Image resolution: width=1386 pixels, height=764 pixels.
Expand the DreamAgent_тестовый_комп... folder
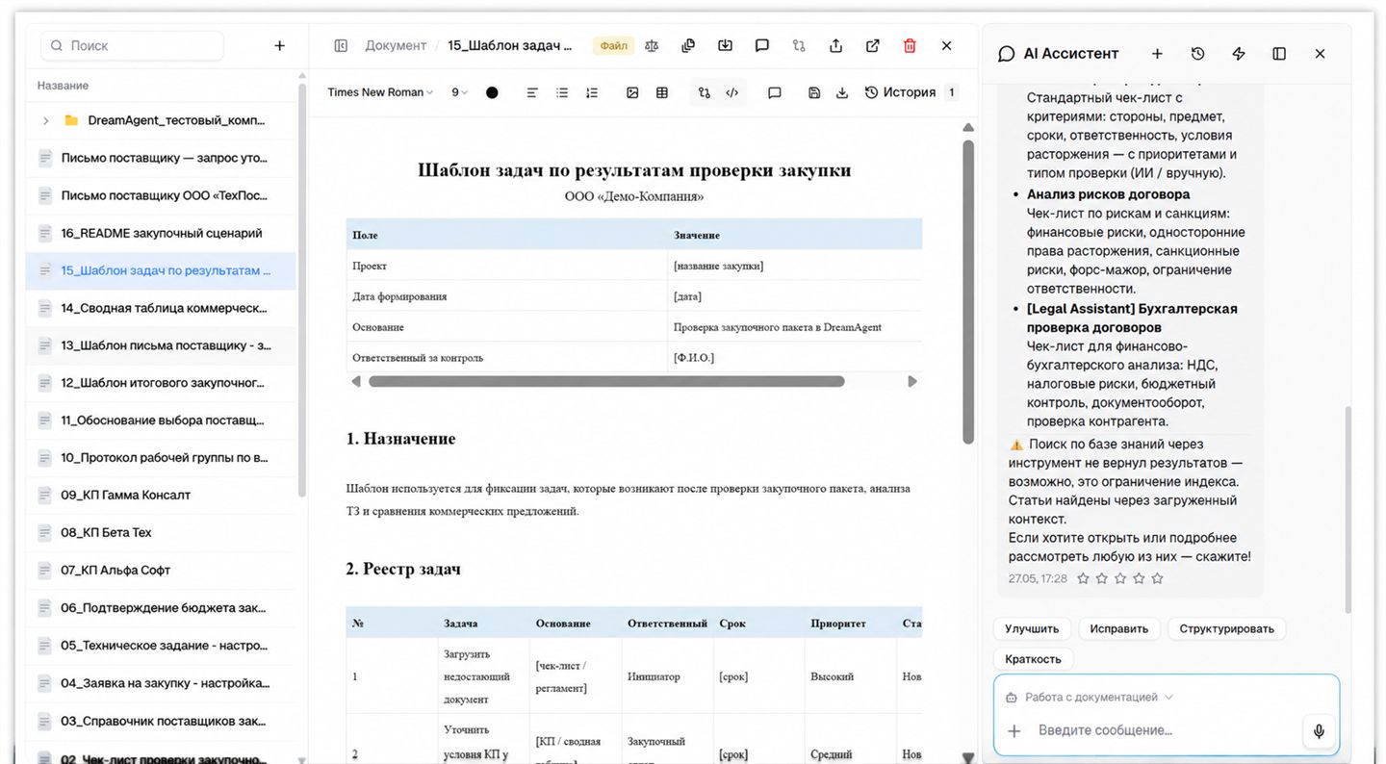(45, 120)
